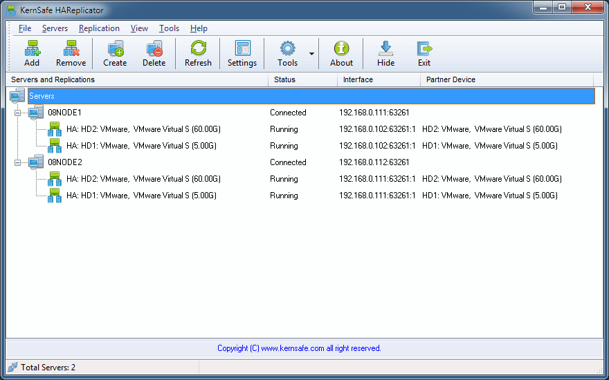Open the Servers menu
609x380 pixels.
(55, 28)
